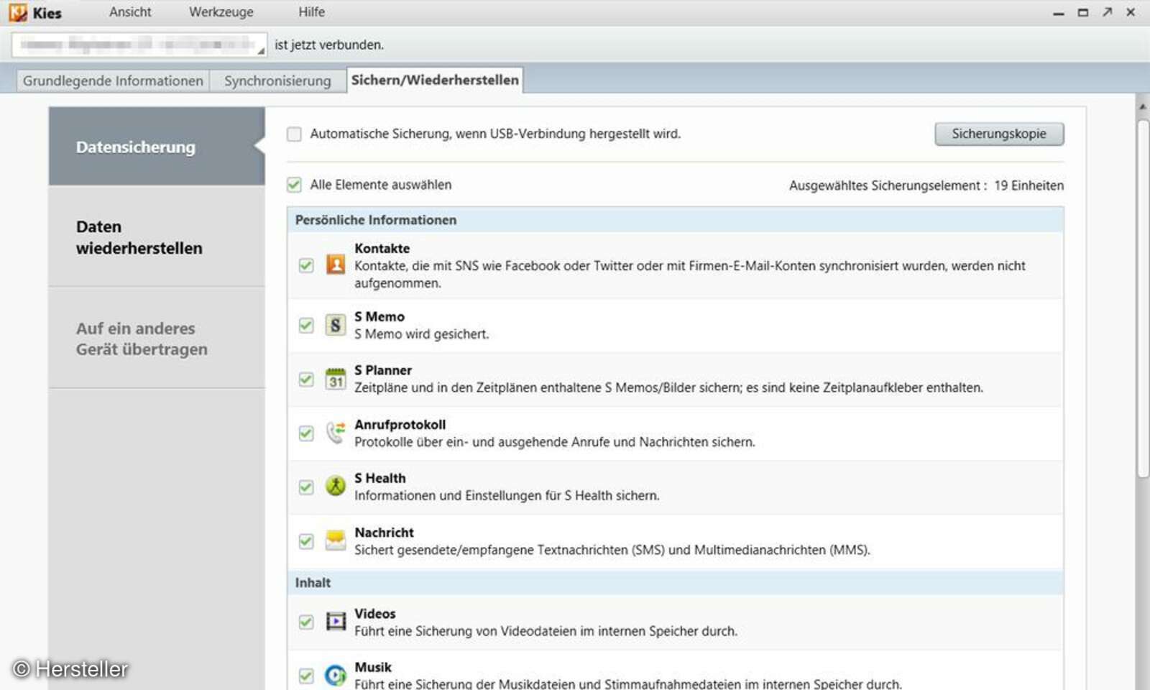Screen dimensions: 1150x690
Task: Click the Kontakte contacts icon
Action: click(x=336, y=265)
